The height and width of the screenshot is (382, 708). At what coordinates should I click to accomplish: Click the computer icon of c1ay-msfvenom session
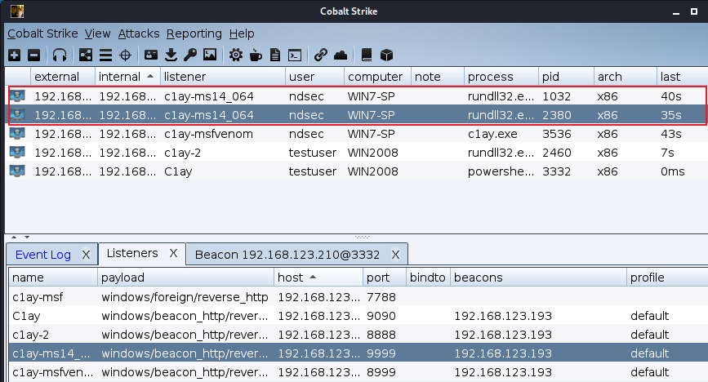coord(18,134)
